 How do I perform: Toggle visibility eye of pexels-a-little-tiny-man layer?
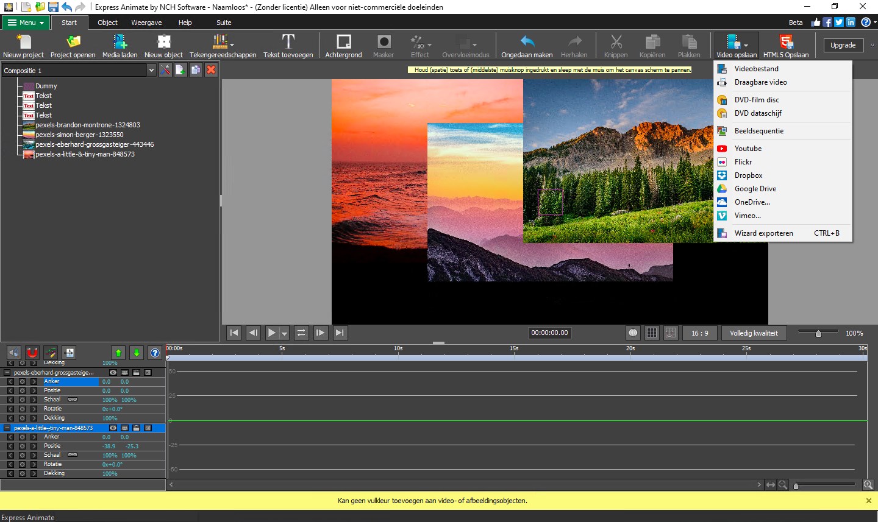coord(113,428)
